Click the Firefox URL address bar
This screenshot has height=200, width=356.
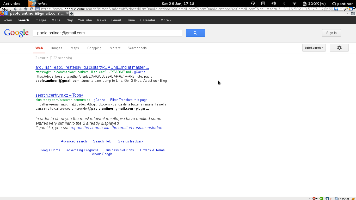coord(182,9)
